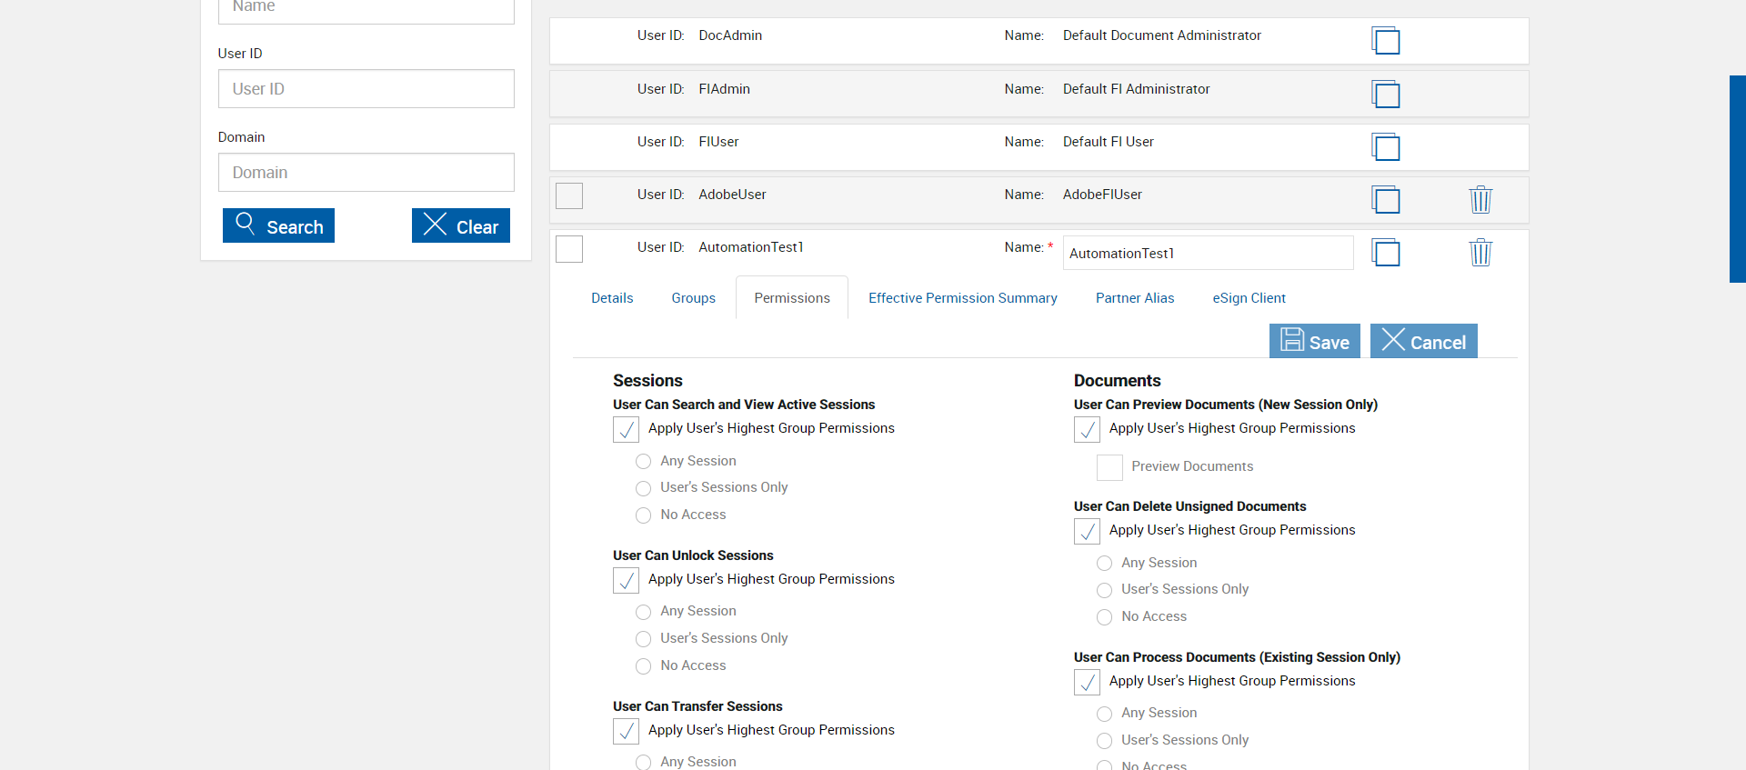This screenshot has height=770, width=1746.
Task: Click the Domain input field
Action: 366,173
